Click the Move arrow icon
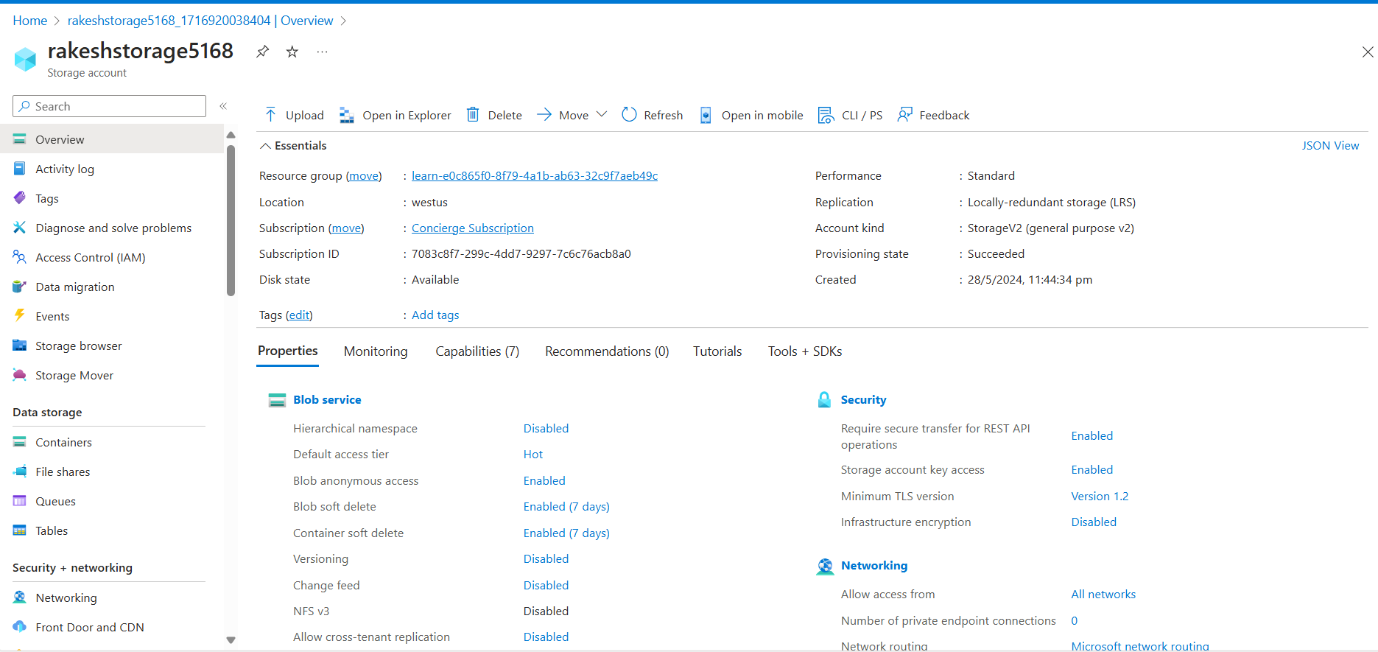Viewport: 1378px width, 652px height. (x=544, y=115)
